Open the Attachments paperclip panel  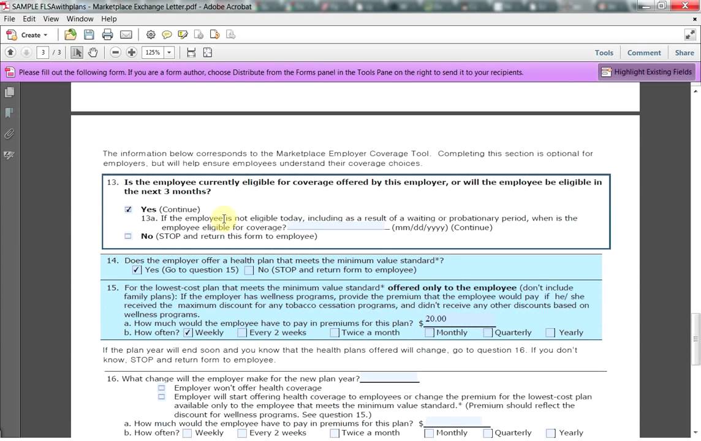[9, 134]
